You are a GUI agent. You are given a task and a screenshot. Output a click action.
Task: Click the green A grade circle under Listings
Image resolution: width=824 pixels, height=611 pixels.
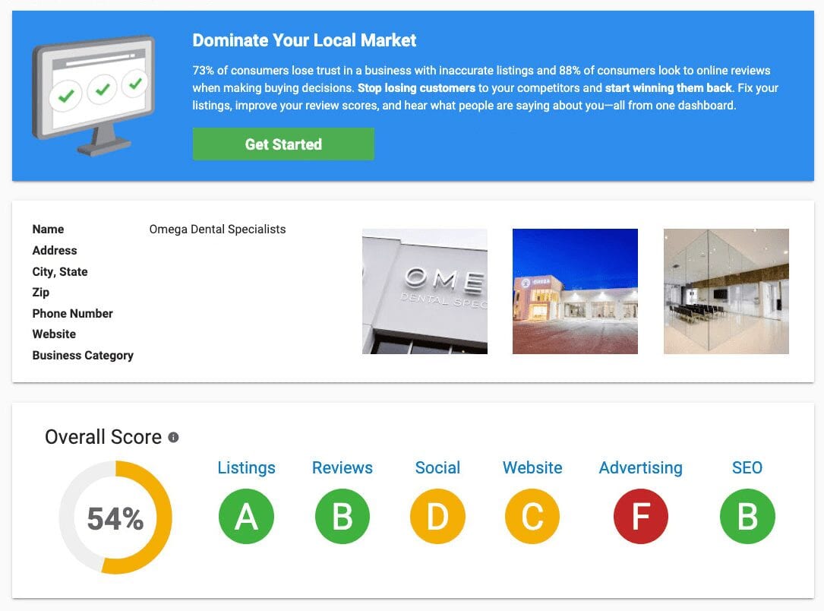click(x=246, y=516)
